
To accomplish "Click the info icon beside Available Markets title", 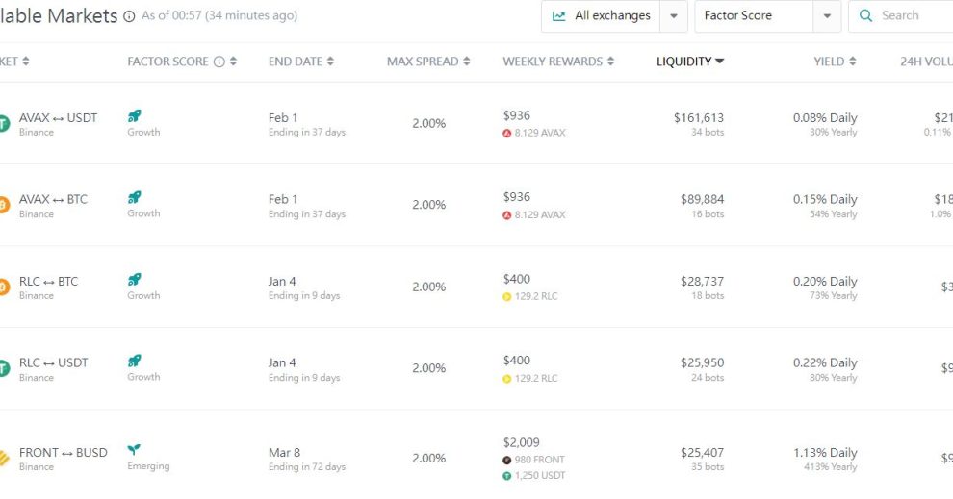I will [129, 16].
